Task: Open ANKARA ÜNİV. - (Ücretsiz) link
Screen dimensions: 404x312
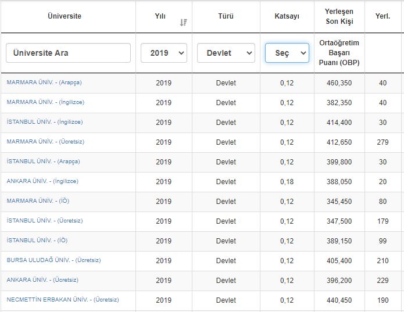Action: click(x=42, y=280)
